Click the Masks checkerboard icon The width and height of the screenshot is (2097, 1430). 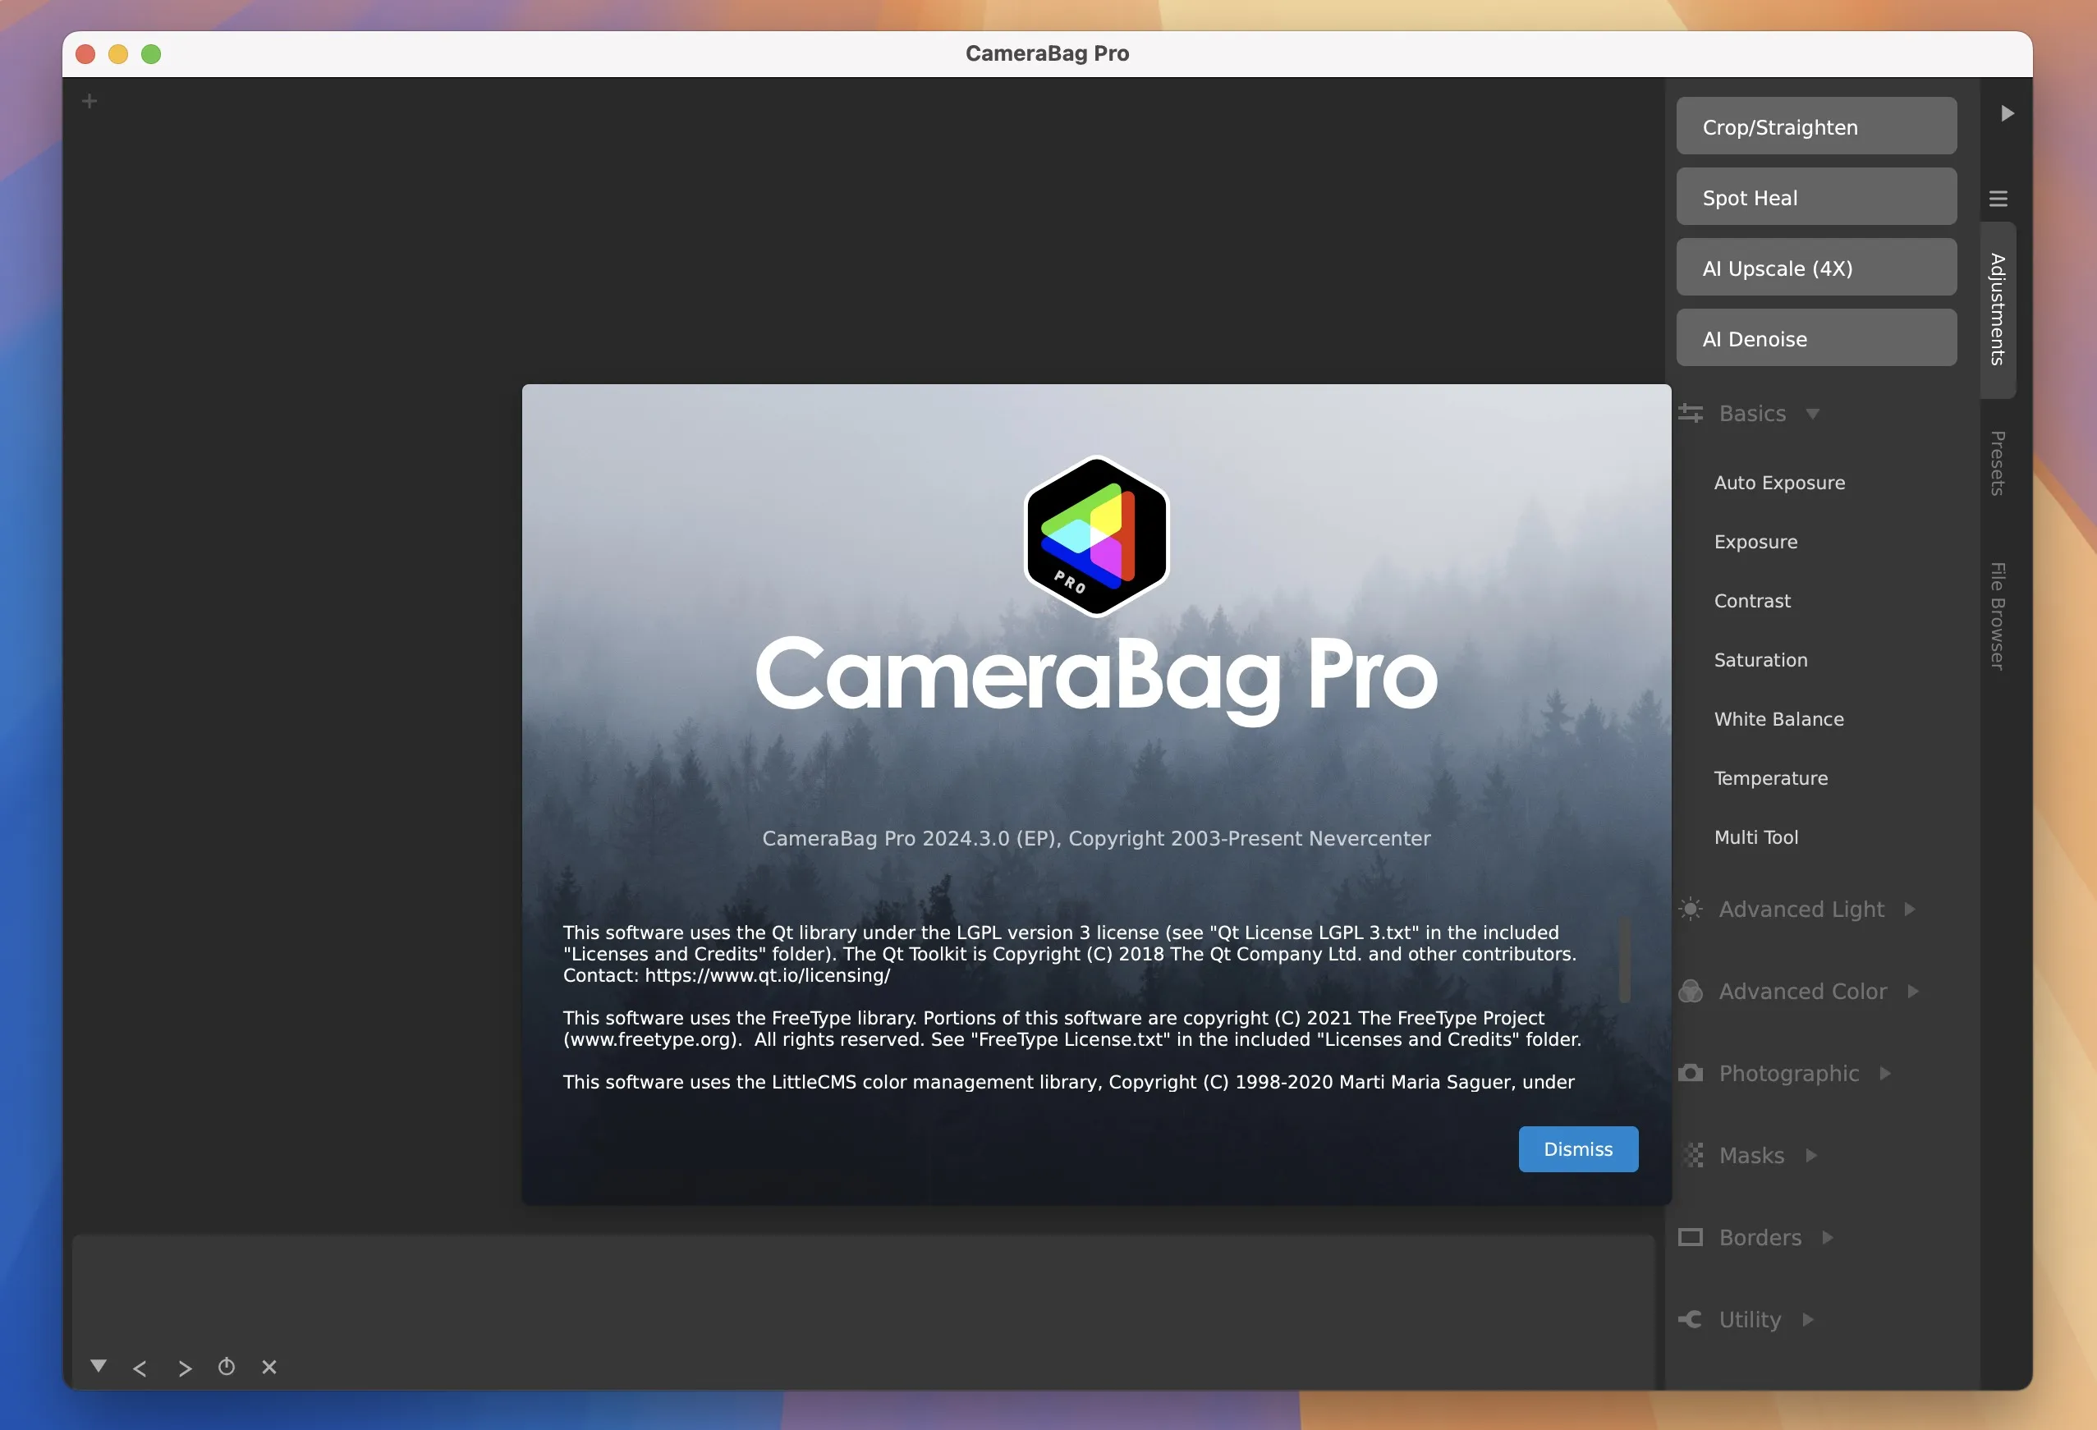[x=1693, y=1155]
